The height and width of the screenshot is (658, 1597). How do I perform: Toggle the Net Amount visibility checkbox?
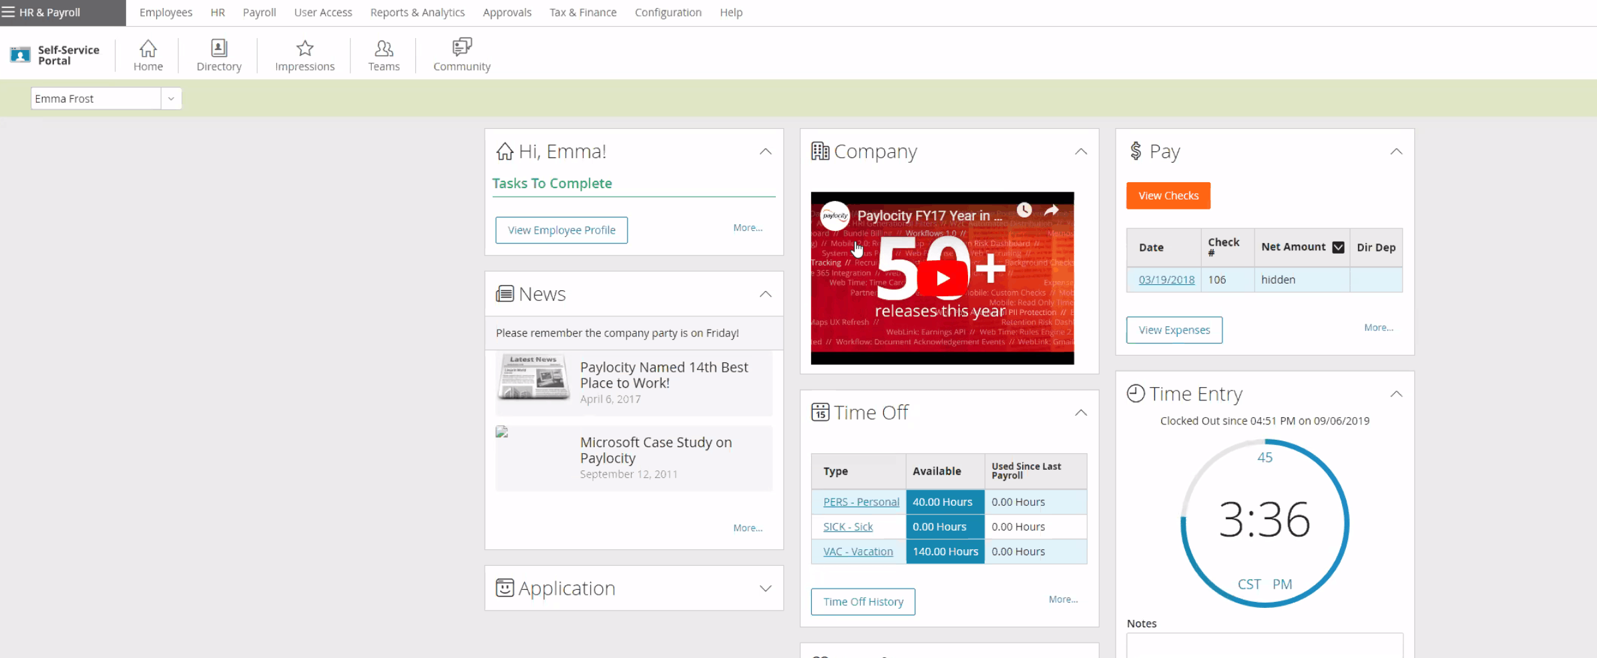pos(1338,247)
